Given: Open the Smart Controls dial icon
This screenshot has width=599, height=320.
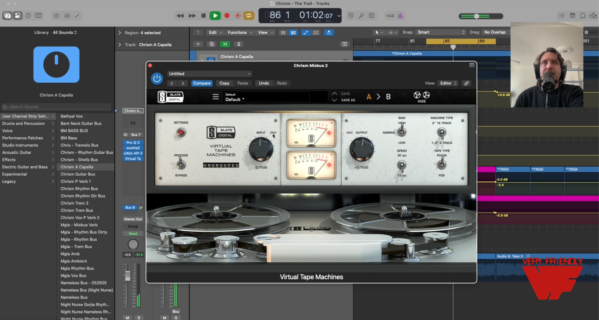Looking at the screenshot, I should pos(57,15).
